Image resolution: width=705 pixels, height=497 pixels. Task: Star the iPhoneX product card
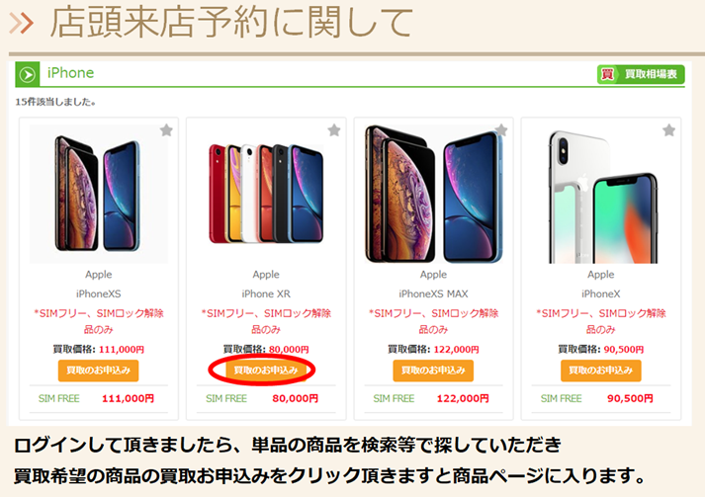[669, 130]
